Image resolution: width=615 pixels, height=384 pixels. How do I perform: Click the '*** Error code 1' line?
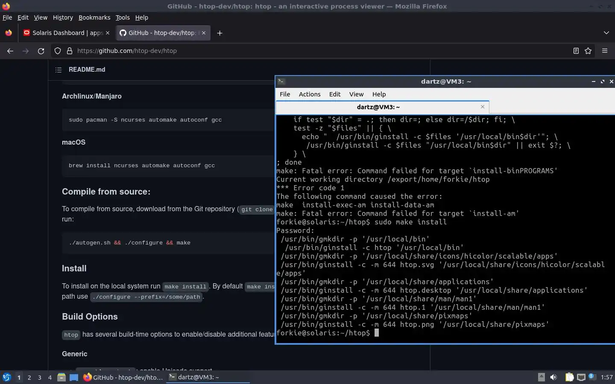(x=310, y=188)
